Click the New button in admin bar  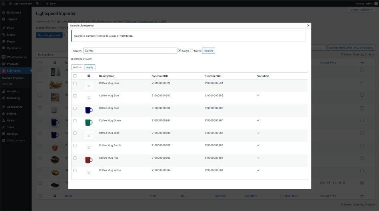(x=51, y=3)
